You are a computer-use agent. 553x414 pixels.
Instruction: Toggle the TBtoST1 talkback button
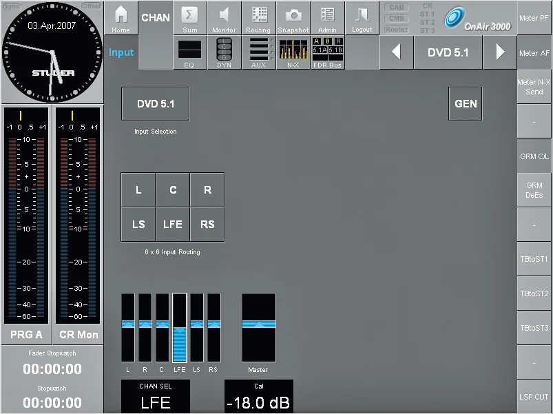[x=534, y=259]
